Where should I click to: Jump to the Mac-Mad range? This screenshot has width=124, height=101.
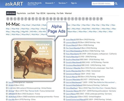click(26, 25)
